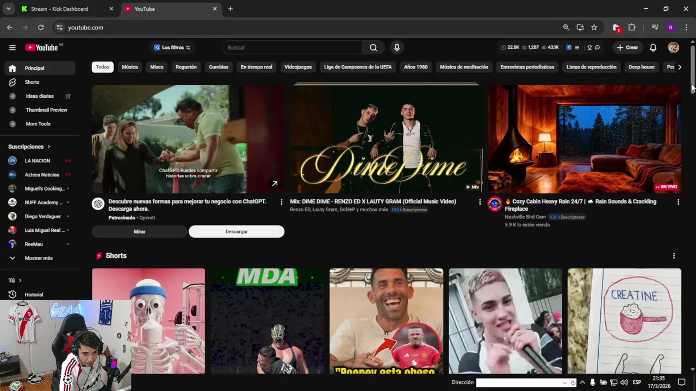Select the Música filter chip
This screenshot has width=696, height=391.
[129, 67]
